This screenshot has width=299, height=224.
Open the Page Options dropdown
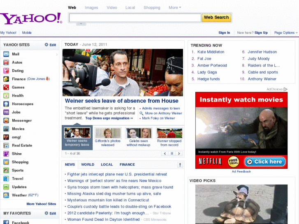286,32
